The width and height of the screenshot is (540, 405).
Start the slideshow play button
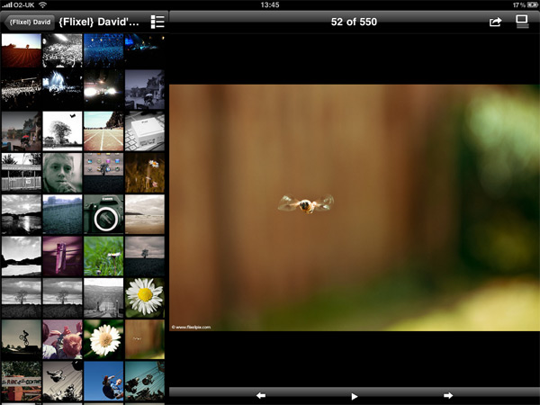coord(355,395)
